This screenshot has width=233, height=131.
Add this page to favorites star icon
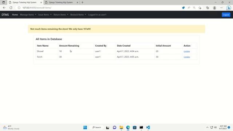click(200, 8)
